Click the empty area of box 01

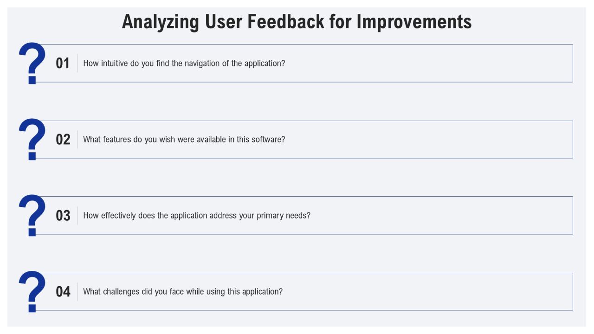427,64
